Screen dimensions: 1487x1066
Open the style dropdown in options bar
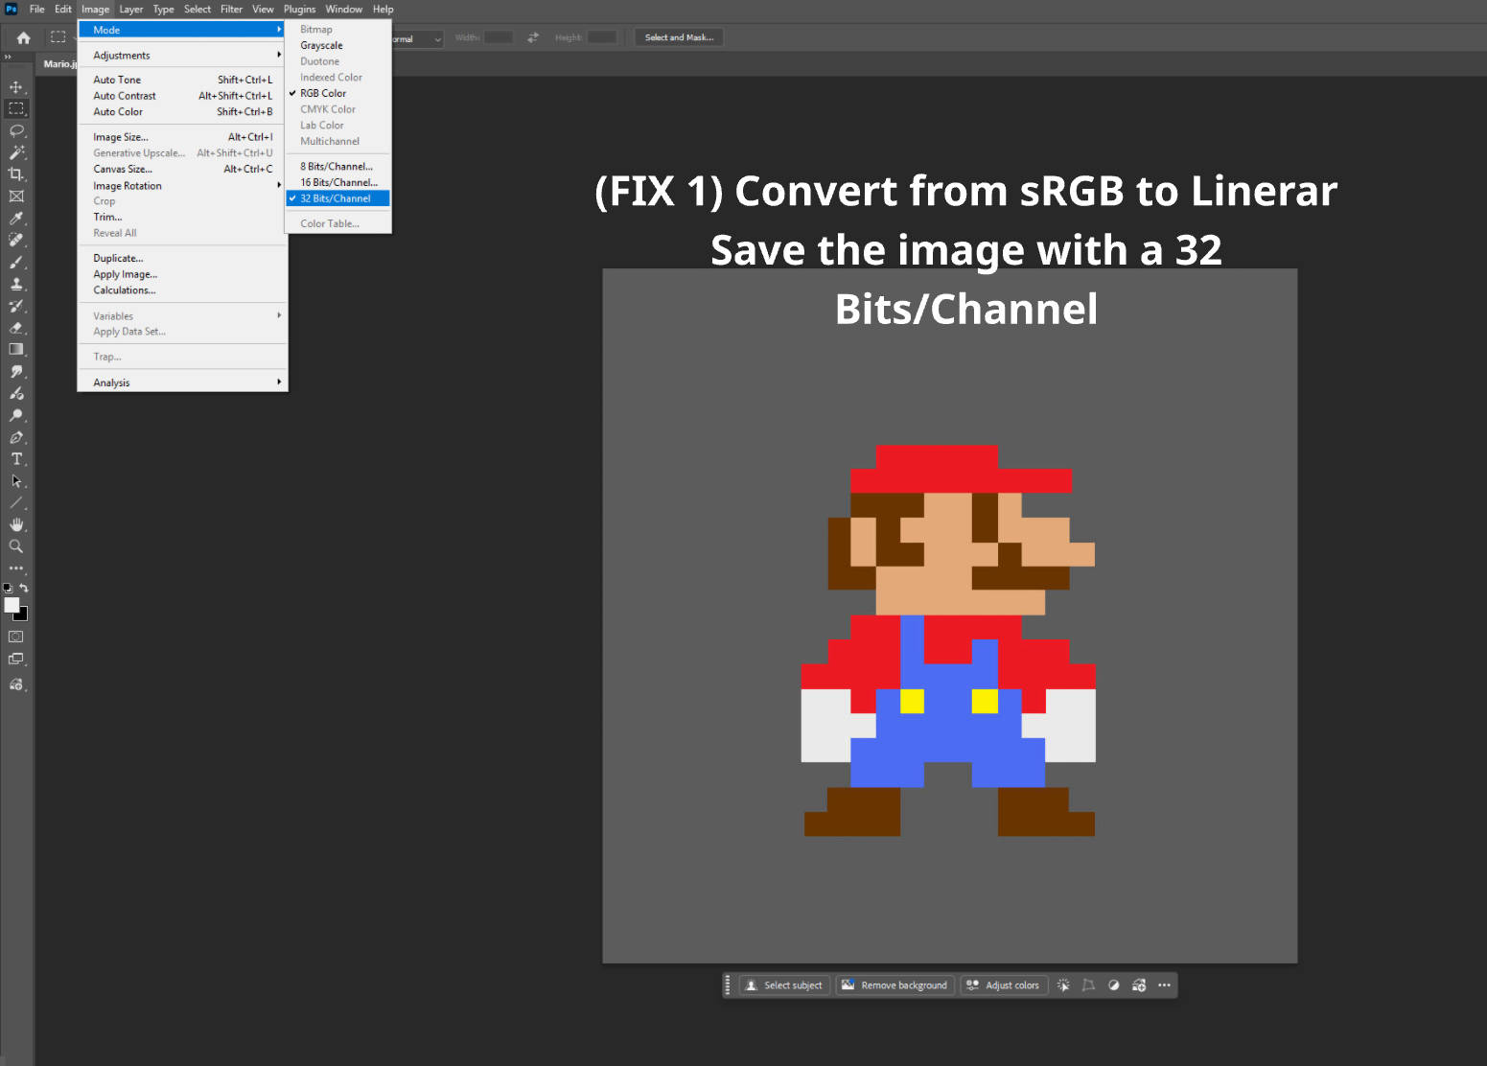coord(418,38)
